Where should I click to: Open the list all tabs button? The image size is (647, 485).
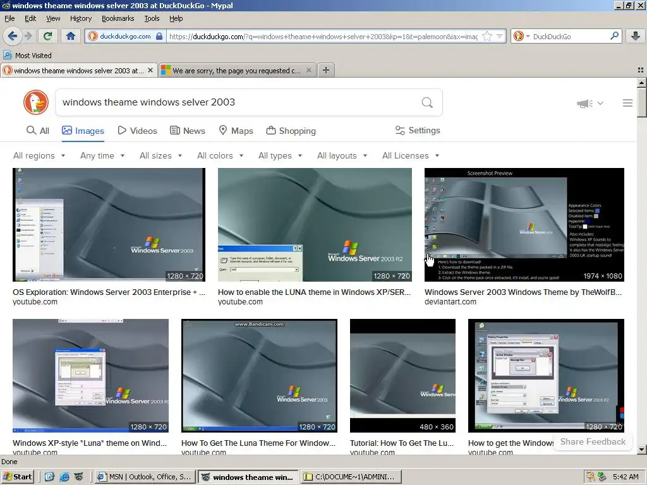point(641,70)
